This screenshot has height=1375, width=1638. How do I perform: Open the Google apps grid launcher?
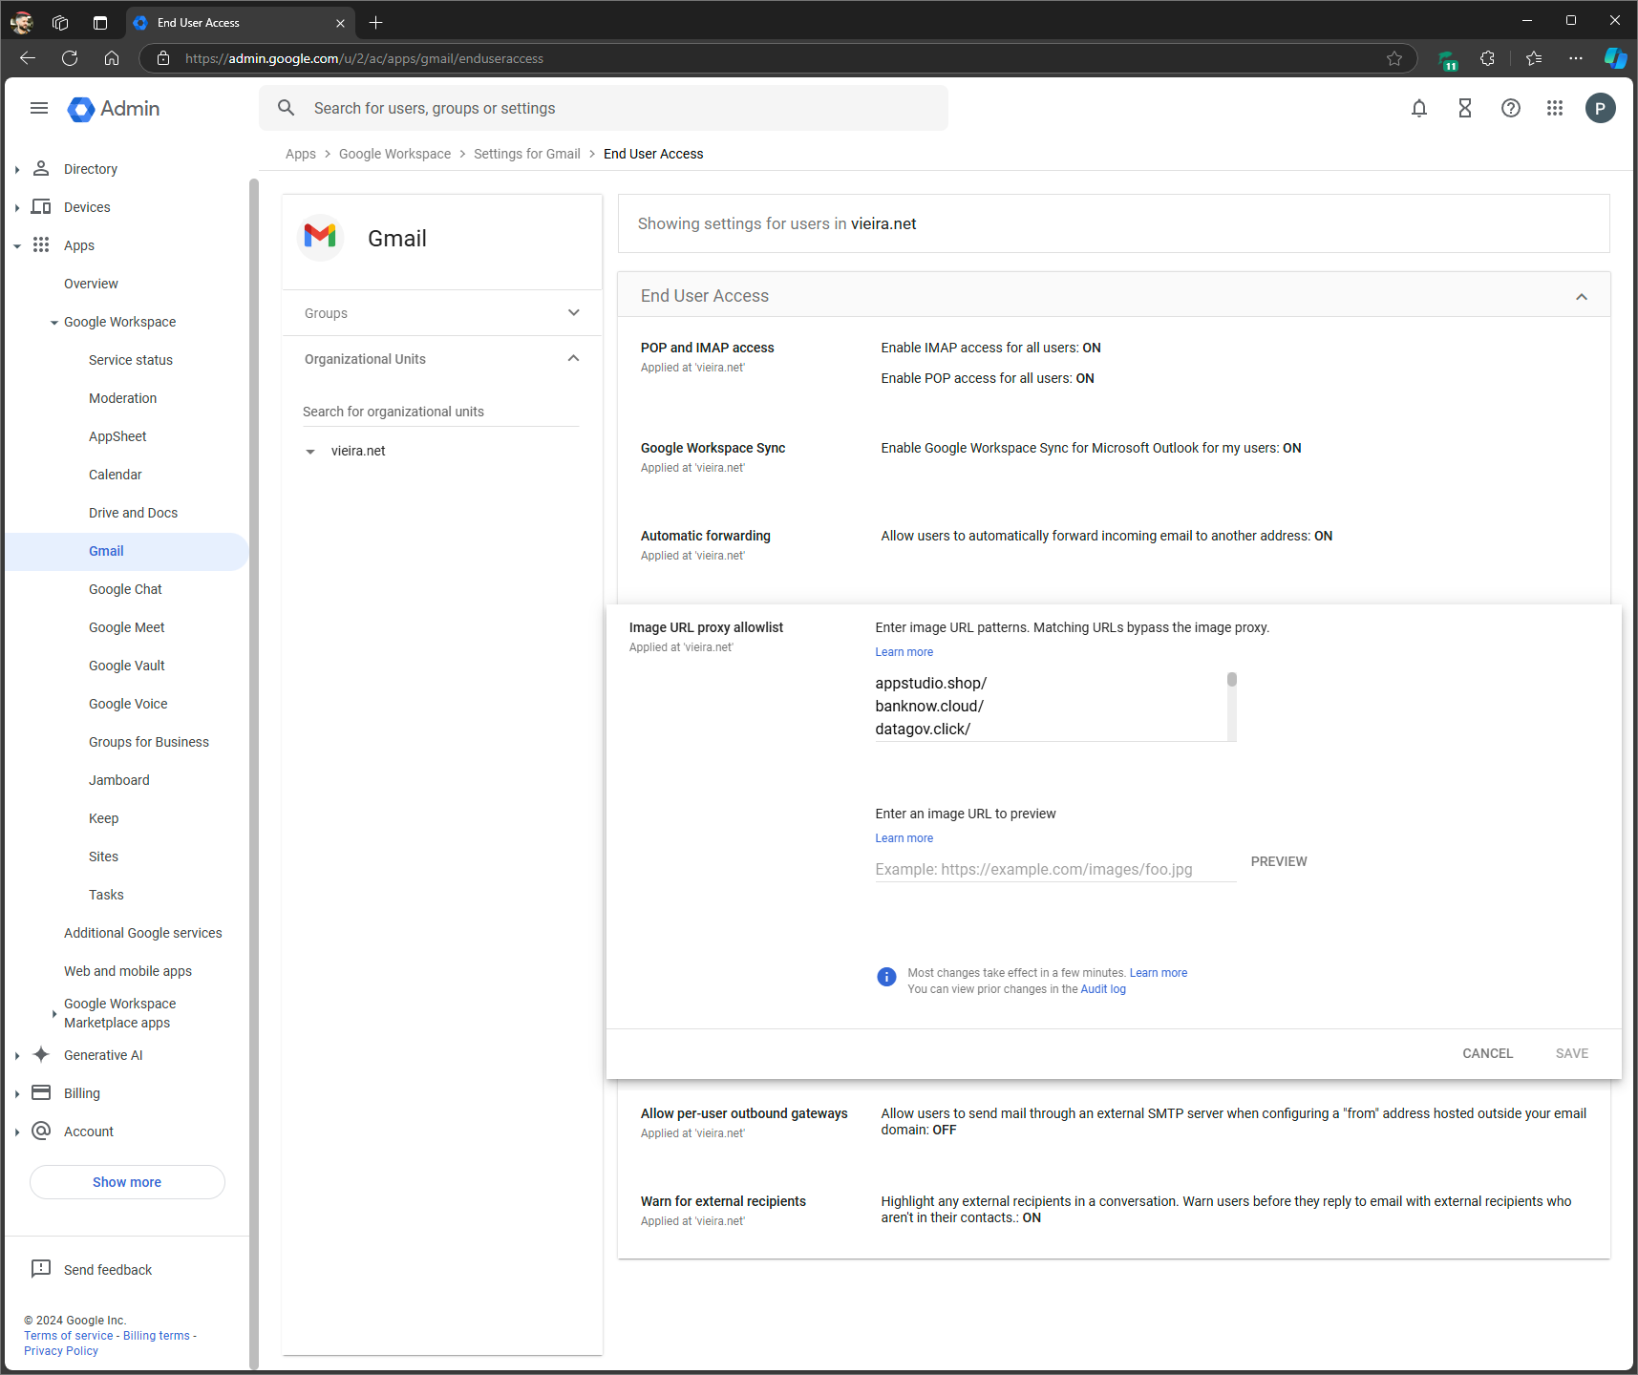(1555, 108)
